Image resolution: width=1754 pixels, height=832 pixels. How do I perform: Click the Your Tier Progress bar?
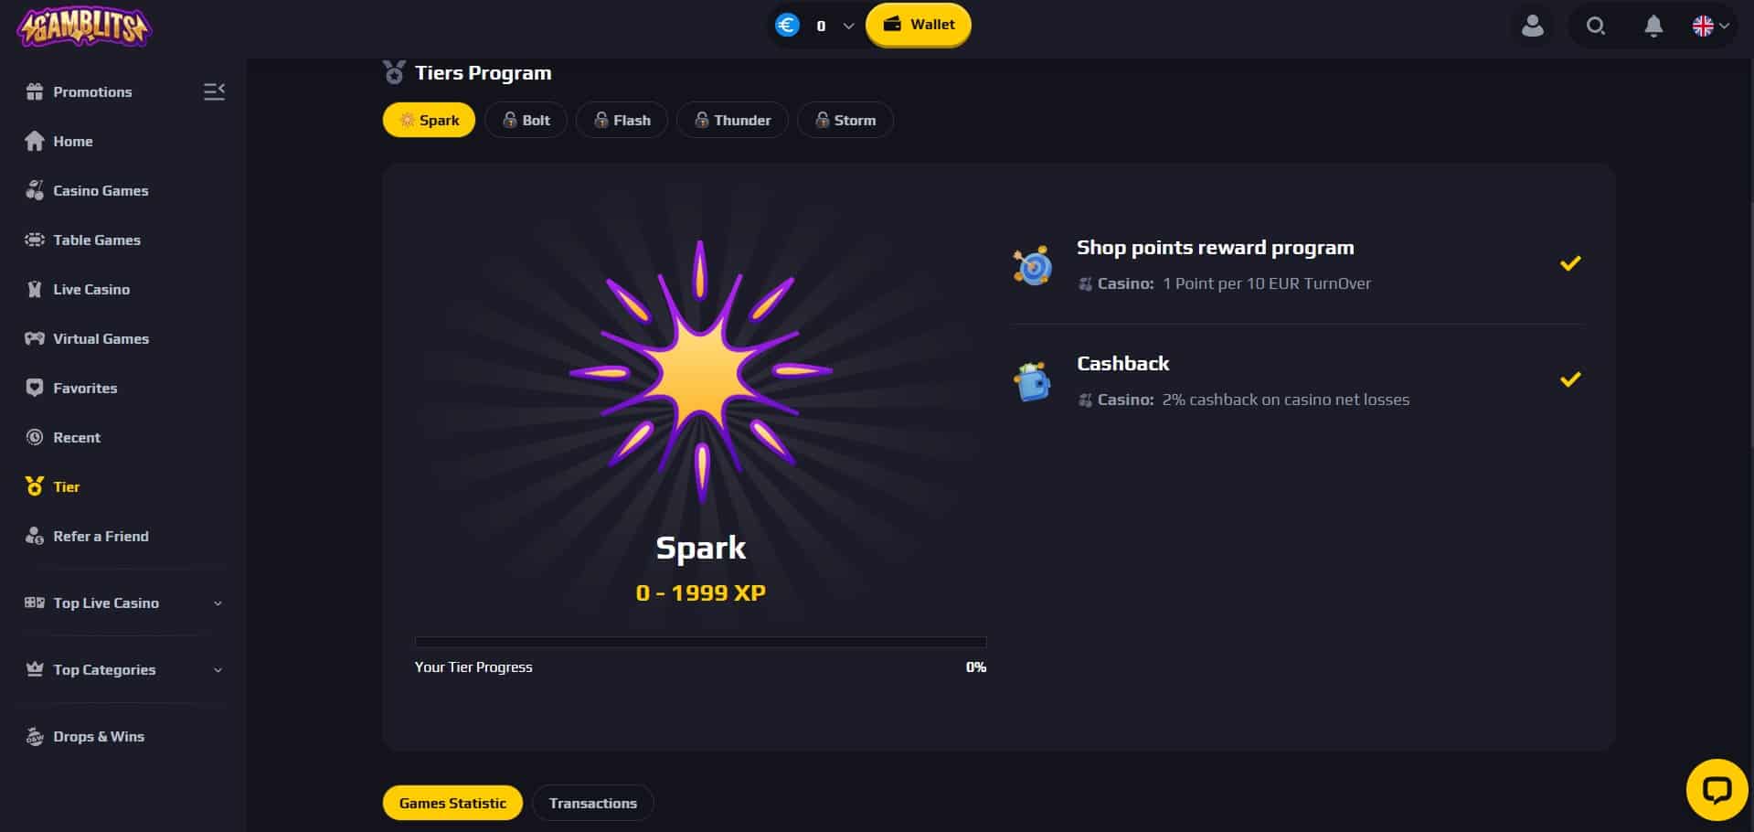click(x=700, y=642)
